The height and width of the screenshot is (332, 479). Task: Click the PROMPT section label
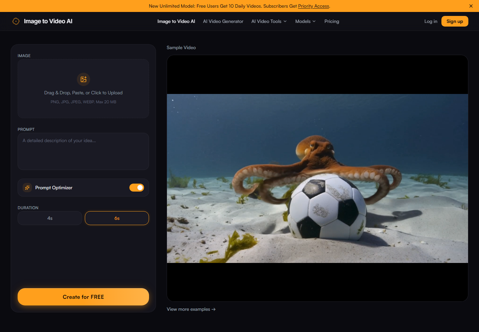click(26, 129)
